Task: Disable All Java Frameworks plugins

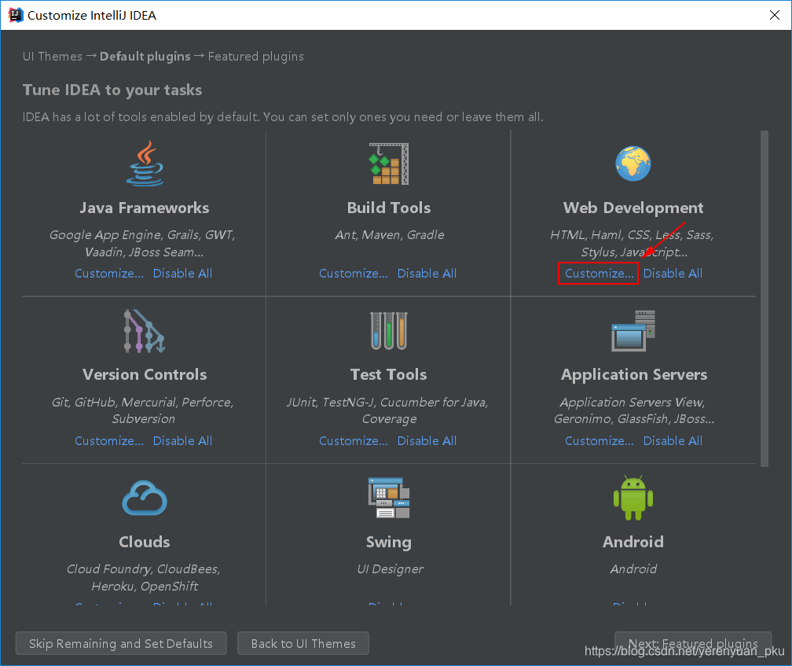Action: [x=182, y=274]
